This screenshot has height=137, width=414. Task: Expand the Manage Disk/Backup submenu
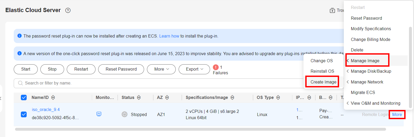pos(371,71)
